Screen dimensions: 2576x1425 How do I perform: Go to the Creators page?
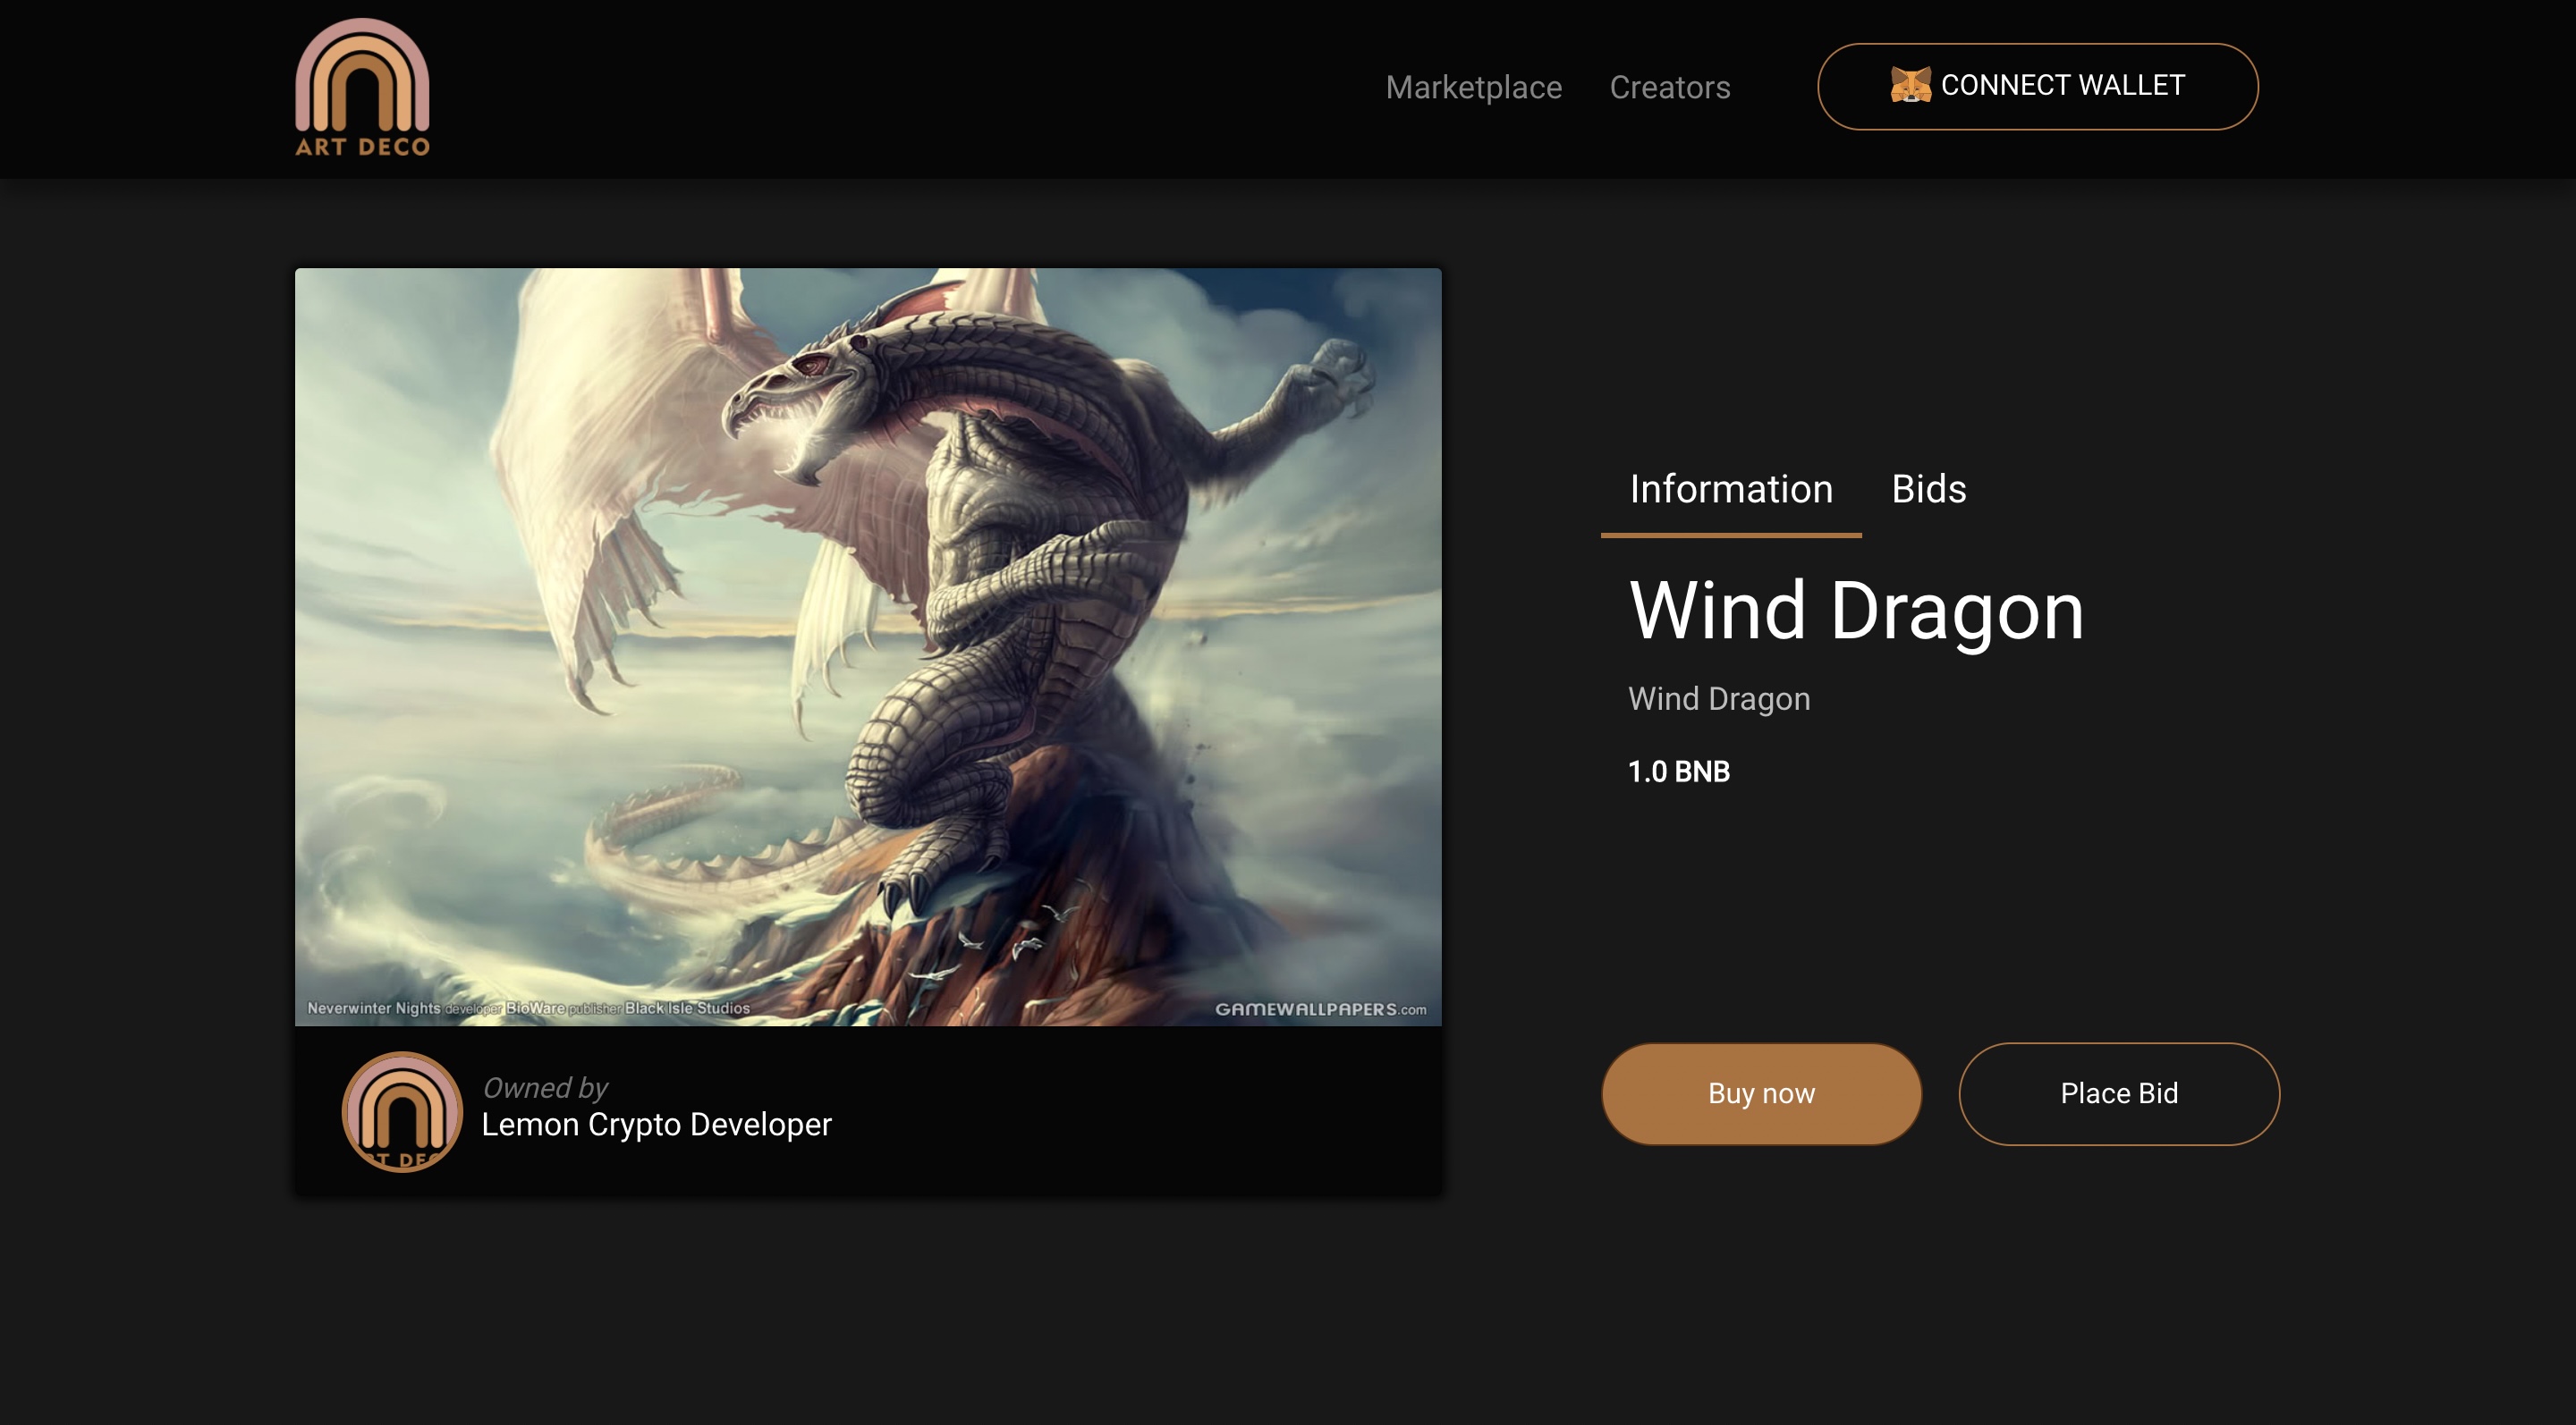click(x=1669, y=88)
